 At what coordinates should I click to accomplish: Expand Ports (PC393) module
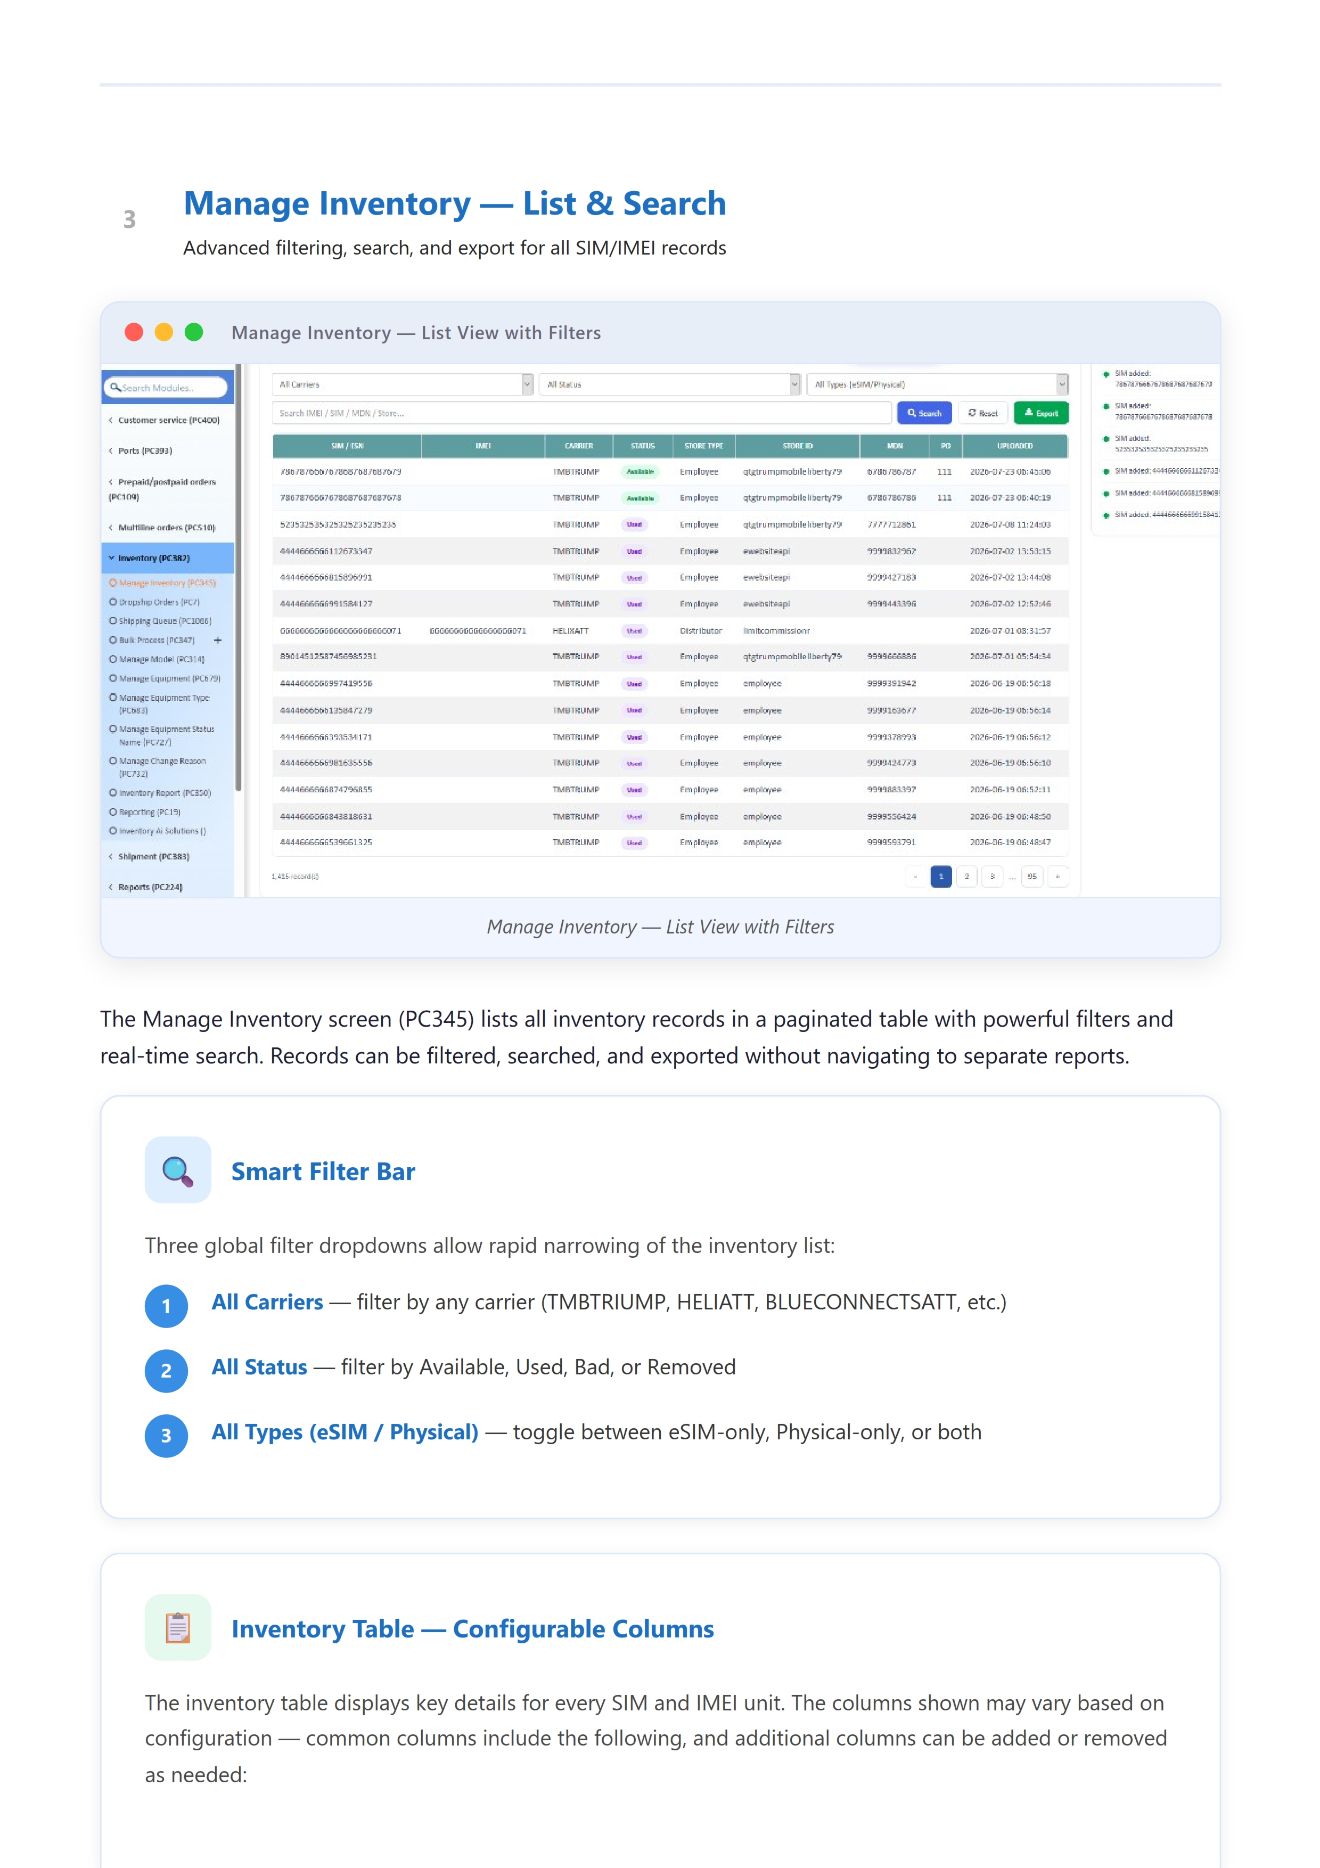[x=141, y=450]
